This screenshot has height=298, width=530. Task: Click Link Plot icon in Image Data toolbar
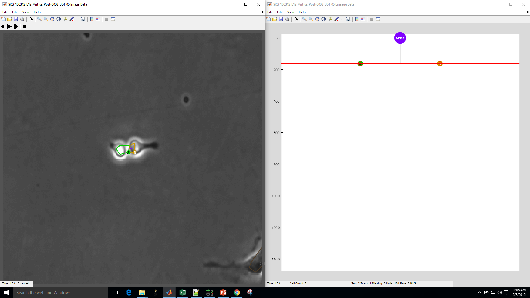pyautogui.click(x=83, y=19)
